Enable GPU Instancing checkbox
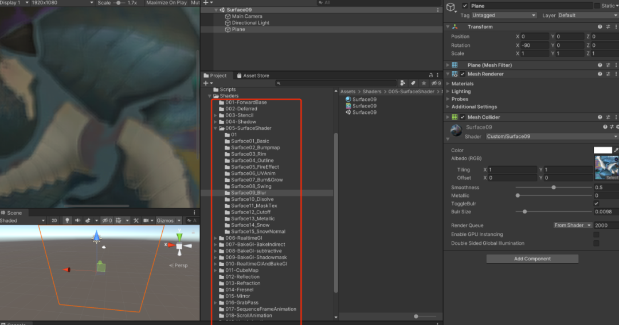619x325 pixels. coord(596,235)
